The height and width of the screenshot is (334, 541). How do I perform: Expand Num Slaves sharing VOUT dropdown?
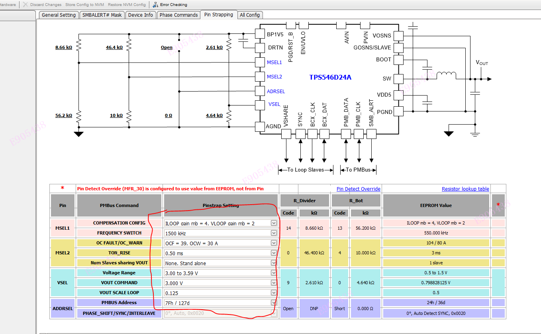point(274,263)
